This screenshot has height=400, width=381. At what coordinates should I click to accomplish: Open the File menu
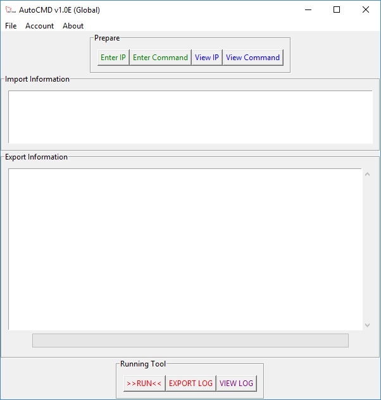(x=11, y=26)
